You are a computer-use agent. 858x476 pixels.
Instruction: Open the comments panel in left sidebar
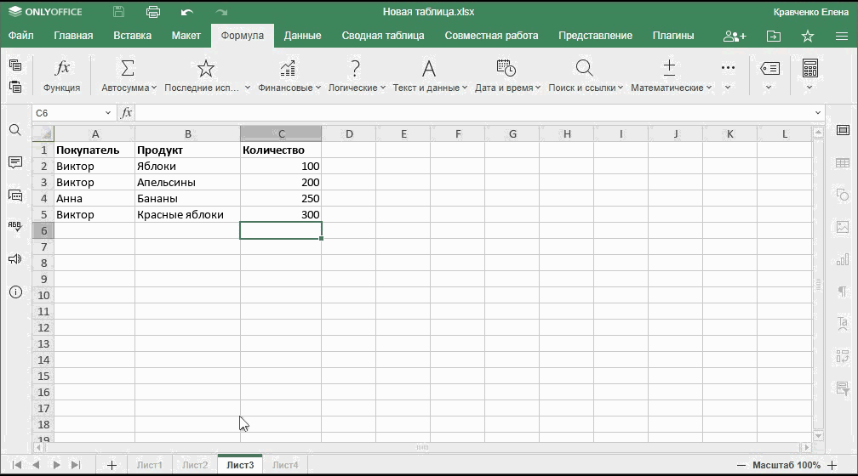click(15, 162)
